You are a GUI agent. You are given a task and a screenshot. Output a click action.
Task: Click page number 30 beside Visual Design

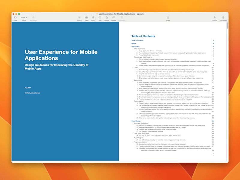click(213, 121)
